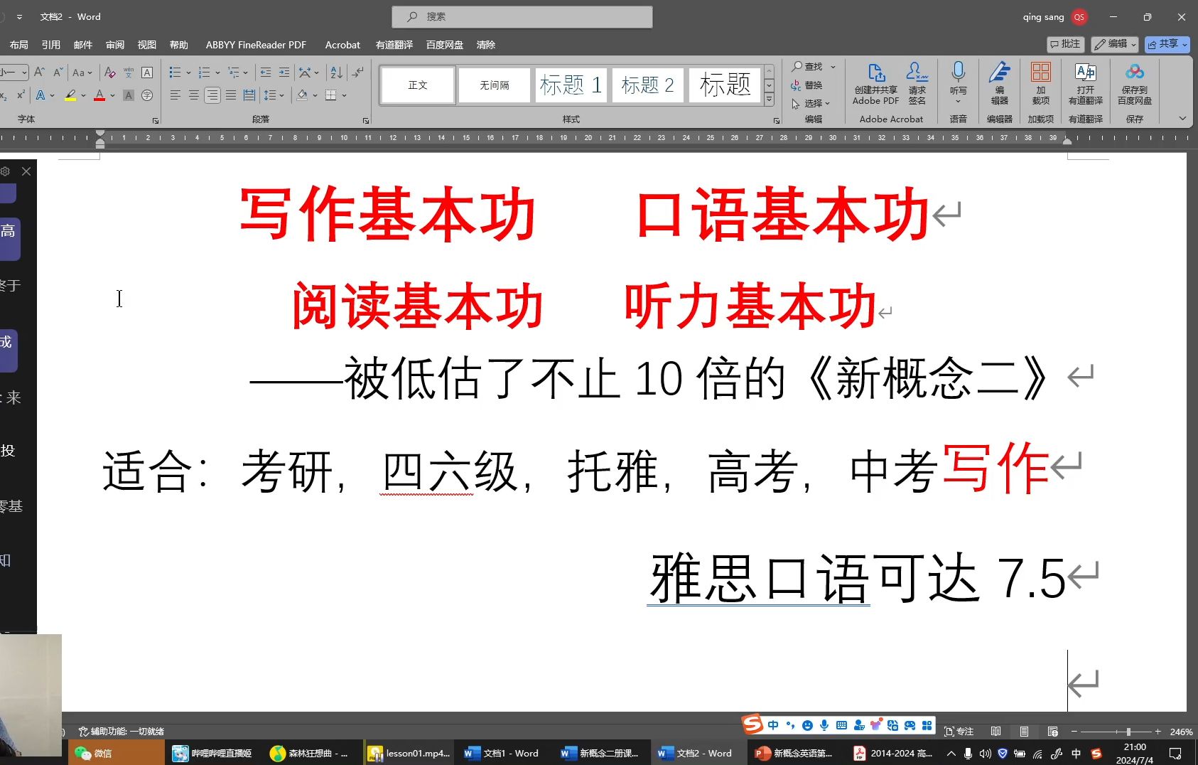Expand bullet list dropdown arrow
Viewport: 1198px width, 765px height.
[x=188, y=73]
